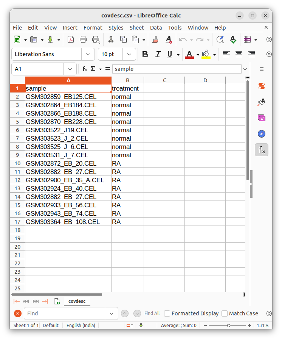The width and height of the screenshot is (282, 340).
Task: Toggle Bold formatting
Action: pyautogui.click(x=145, y=54)
